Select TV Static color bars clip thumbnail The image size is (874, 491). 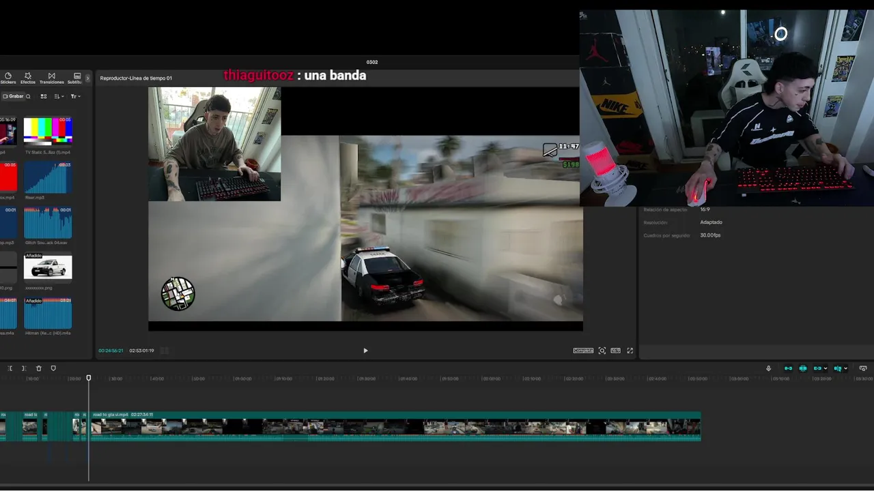48,131
